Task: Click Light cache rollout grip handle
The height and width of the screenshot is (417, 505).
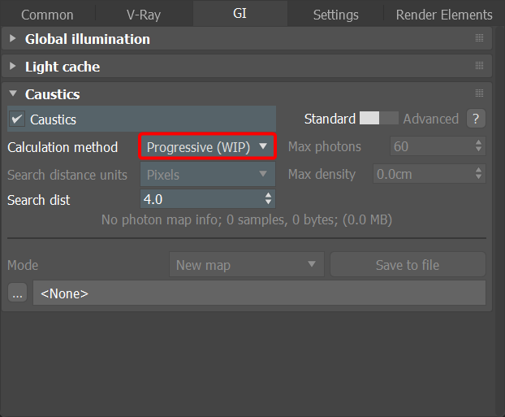Action: point(479,67)
